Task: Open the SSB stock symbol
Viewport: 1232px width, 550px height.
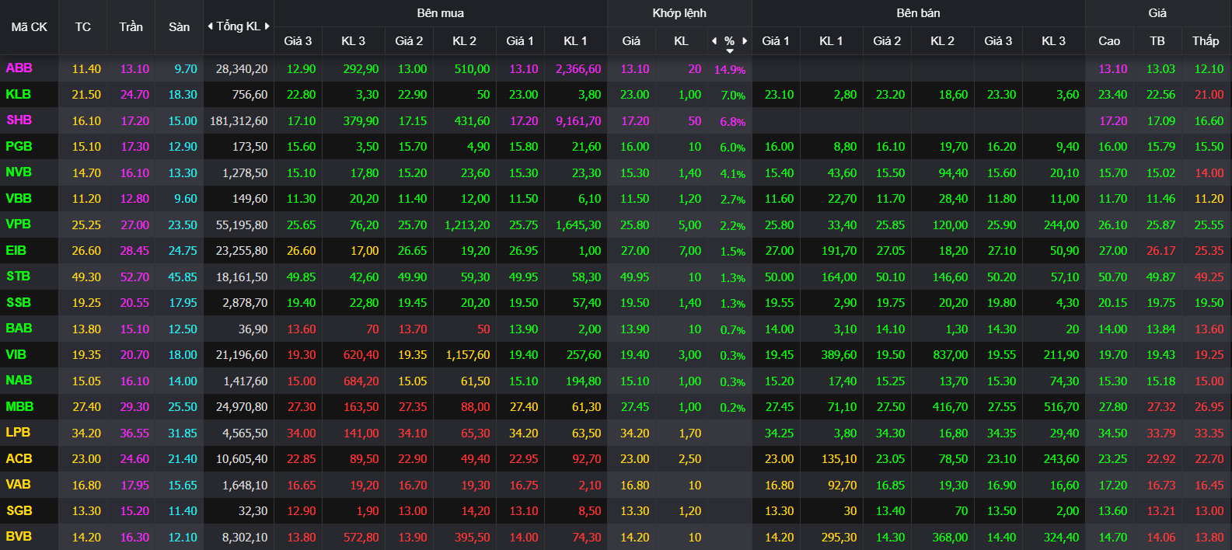Action: click(18, 303)
